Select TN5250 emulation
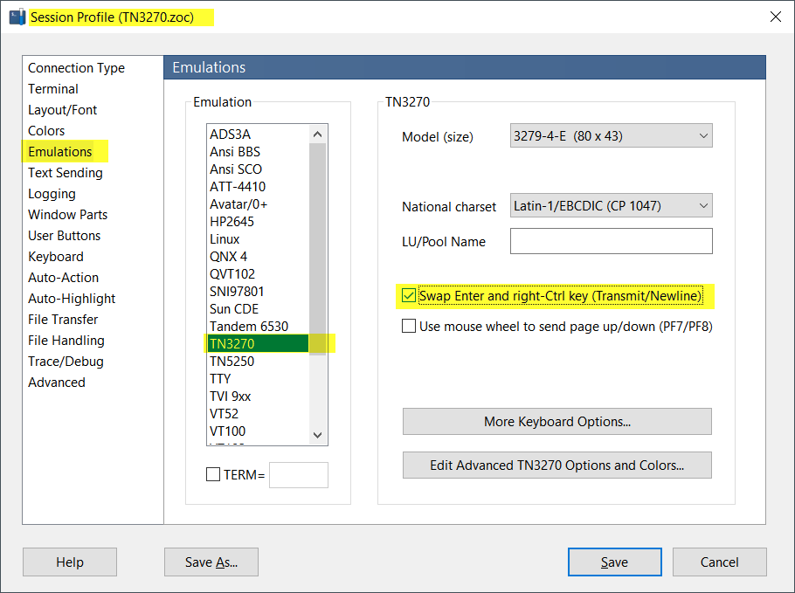Screen dimensions: 795x593 258,362
